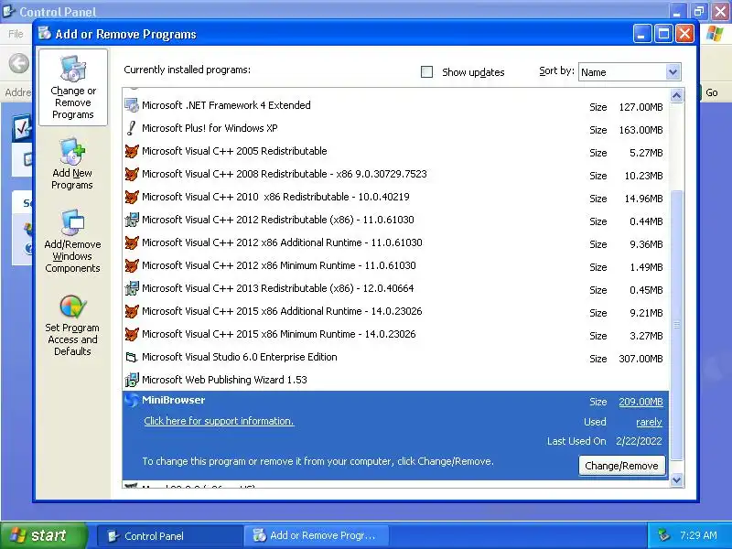This screenshot has height=549, width=732.
Task: Click the Web Publishing Wizard 1.53 icon
Action: (x=132, y=380)
